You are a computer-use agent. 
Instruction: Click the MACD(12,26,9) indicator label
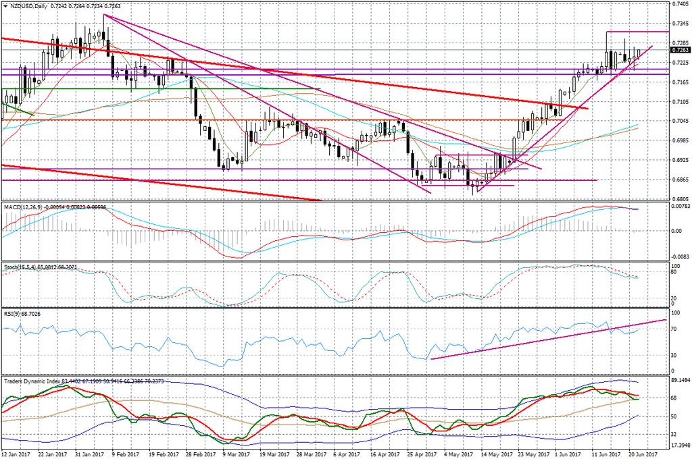coord(22,207)
